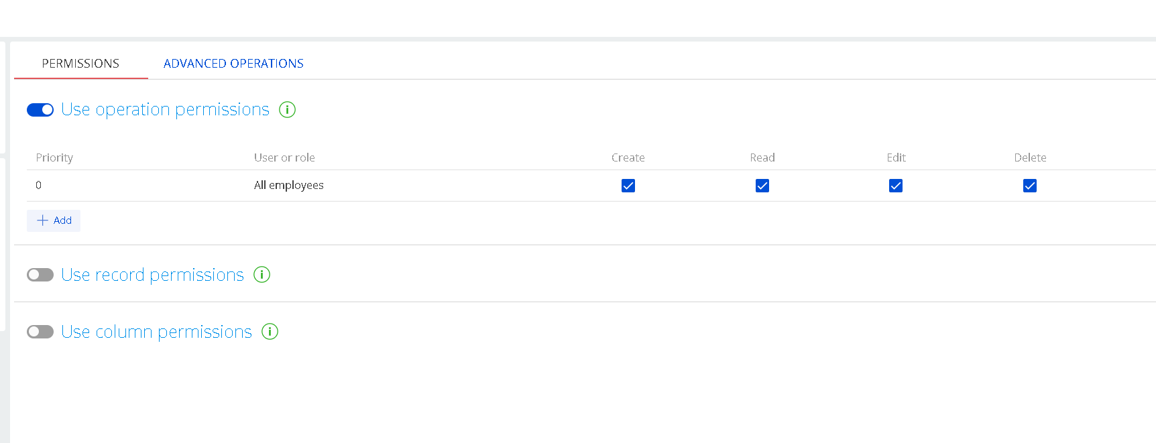Click the Add button
This screenshot has height=443, width=1156.
[54, 220]
